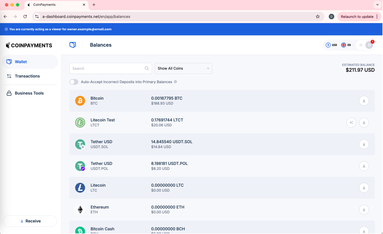Open Business Tools in the sidebar
The image size is (383, 234).
coord(29,93)
